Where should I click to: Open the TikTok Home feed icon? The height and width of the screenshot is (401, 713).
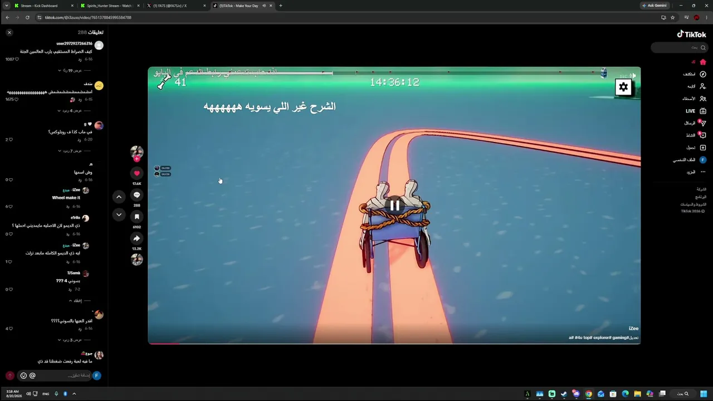[702, 62]
